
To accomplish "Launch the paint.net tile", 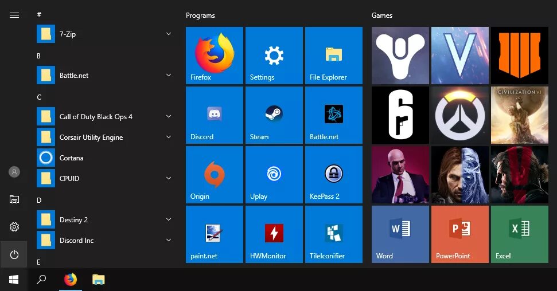I will click(215, 234).
